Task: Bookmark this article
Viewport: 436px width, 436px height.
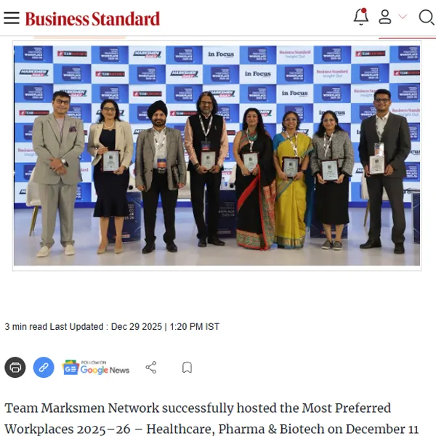Action: point(187,367)
